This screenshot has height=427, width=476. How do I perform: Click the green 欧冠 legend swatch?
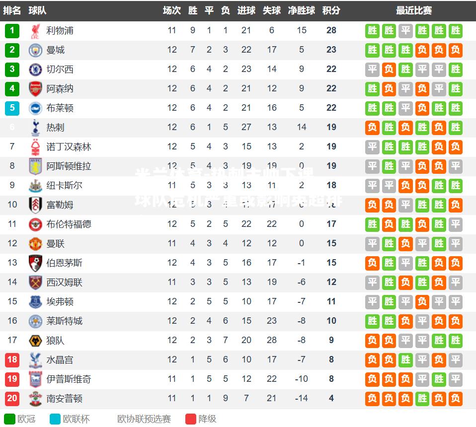(x=9, y=419)
